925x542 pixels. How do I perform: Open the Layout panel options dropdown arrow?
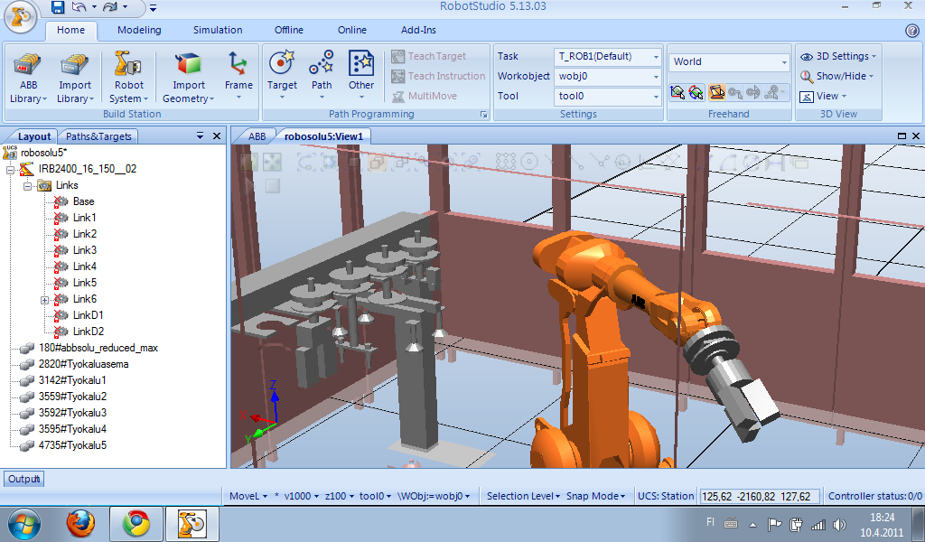point(200,136)
